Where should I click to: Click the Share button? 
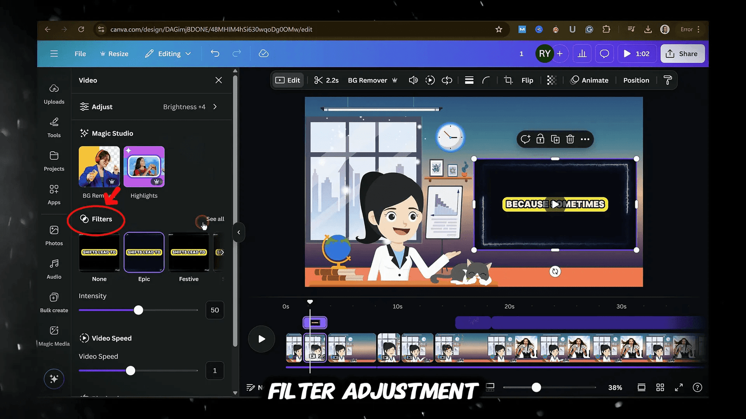[682, 54]
